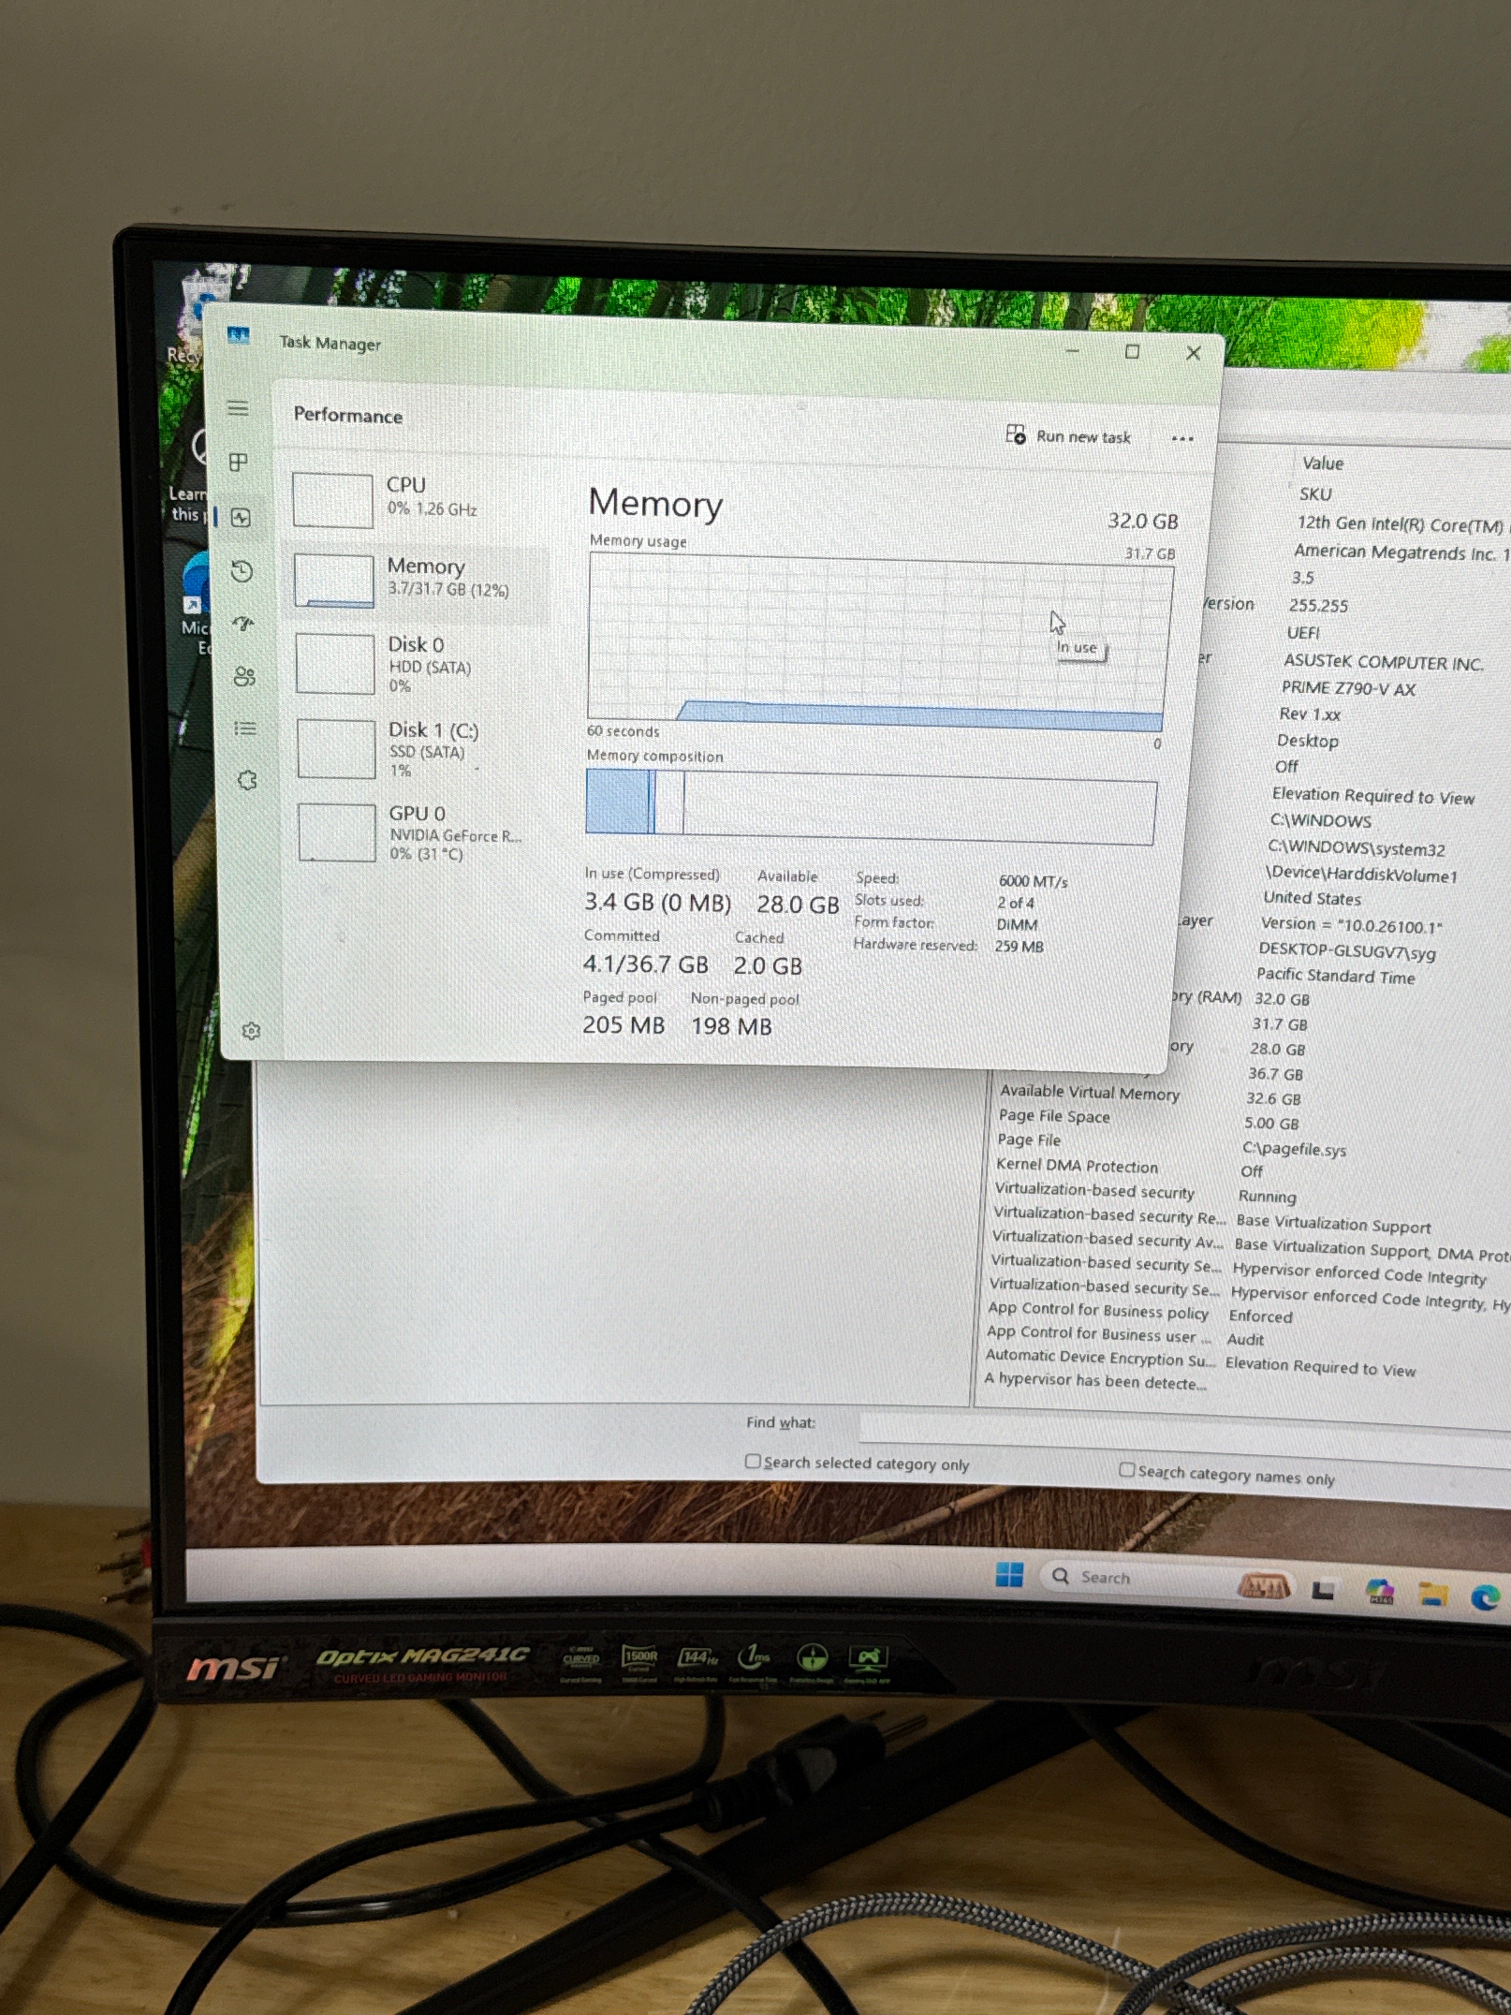This screenshot has width=1511, height=2015.
Task: Click the PRIME Z790-V AX value
Action: point(1348,689)
